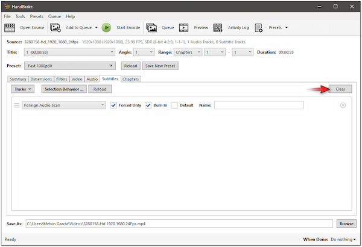Disable the Burn In checkbox
The width and height of the screenshot is (362, 247).
point(148,105)
